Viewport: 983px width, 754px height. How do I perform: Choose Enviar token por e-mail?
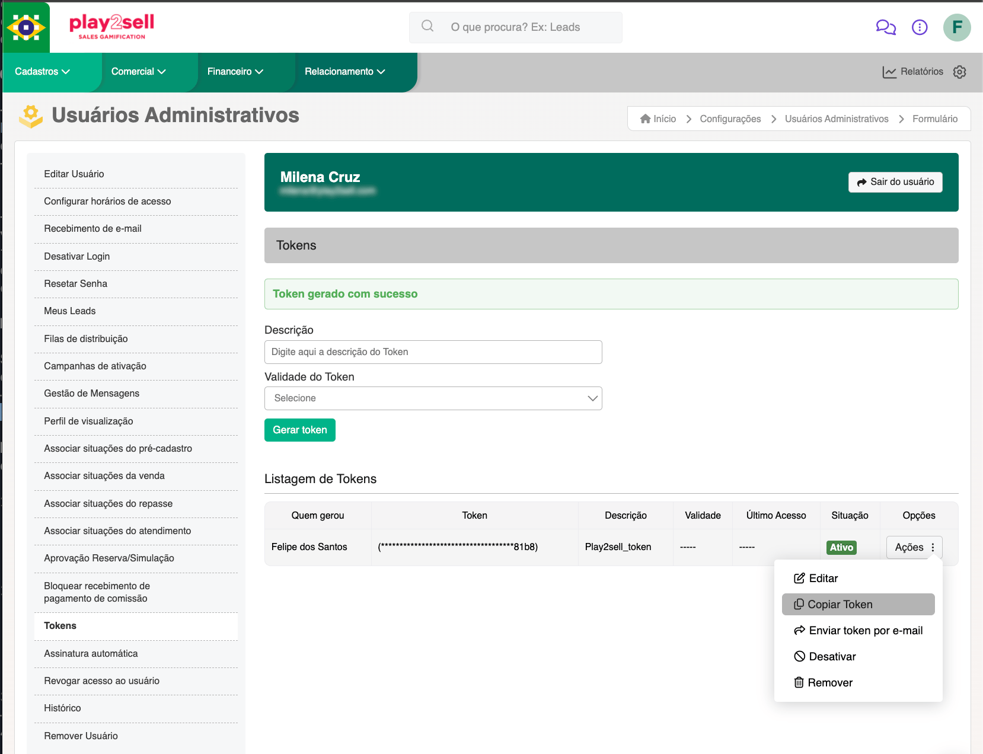[x=858, y=630]
